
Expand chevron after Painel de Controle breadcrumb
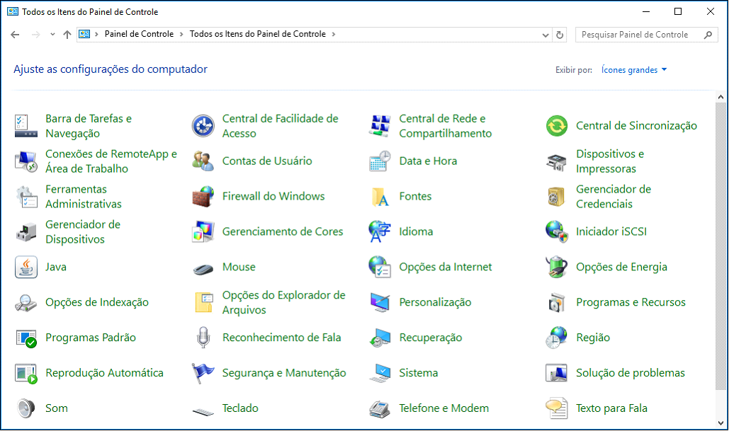(x=181, y=35)
